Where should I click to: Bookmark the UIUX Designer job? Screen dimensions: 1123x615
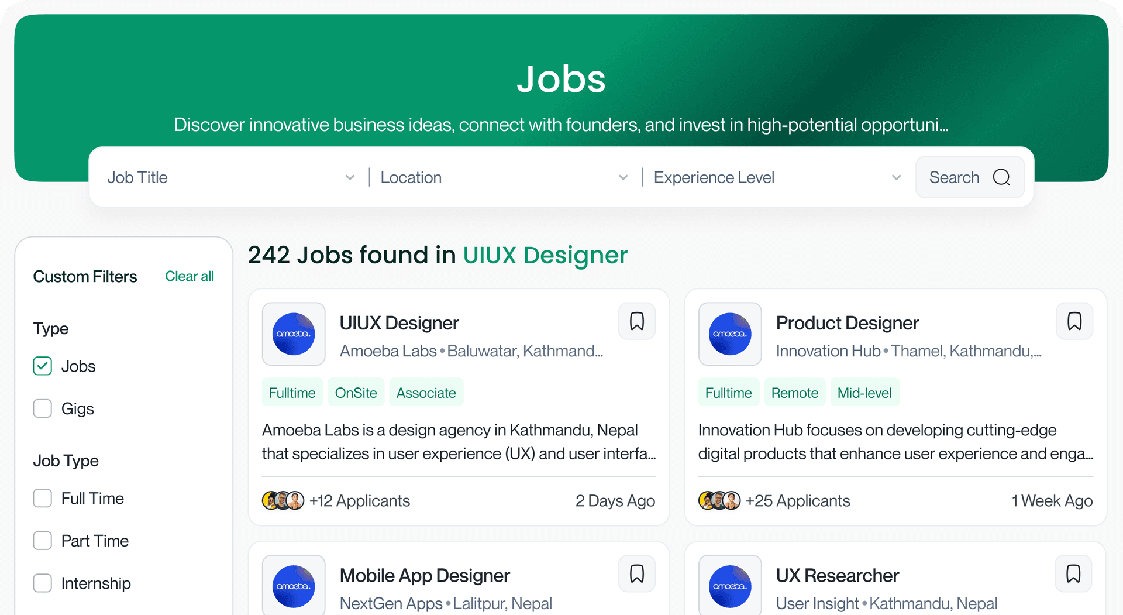(x=636, y=321)
